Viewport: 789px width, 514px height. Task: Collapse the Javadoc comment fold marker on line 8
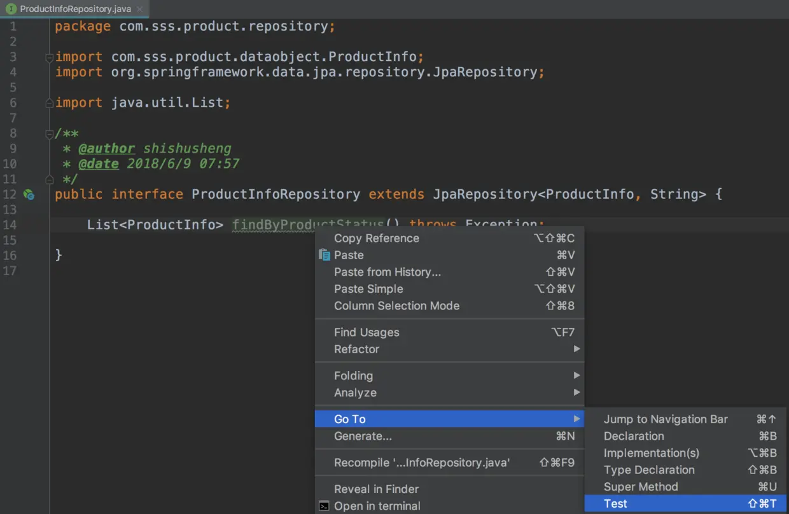point(50,134)
